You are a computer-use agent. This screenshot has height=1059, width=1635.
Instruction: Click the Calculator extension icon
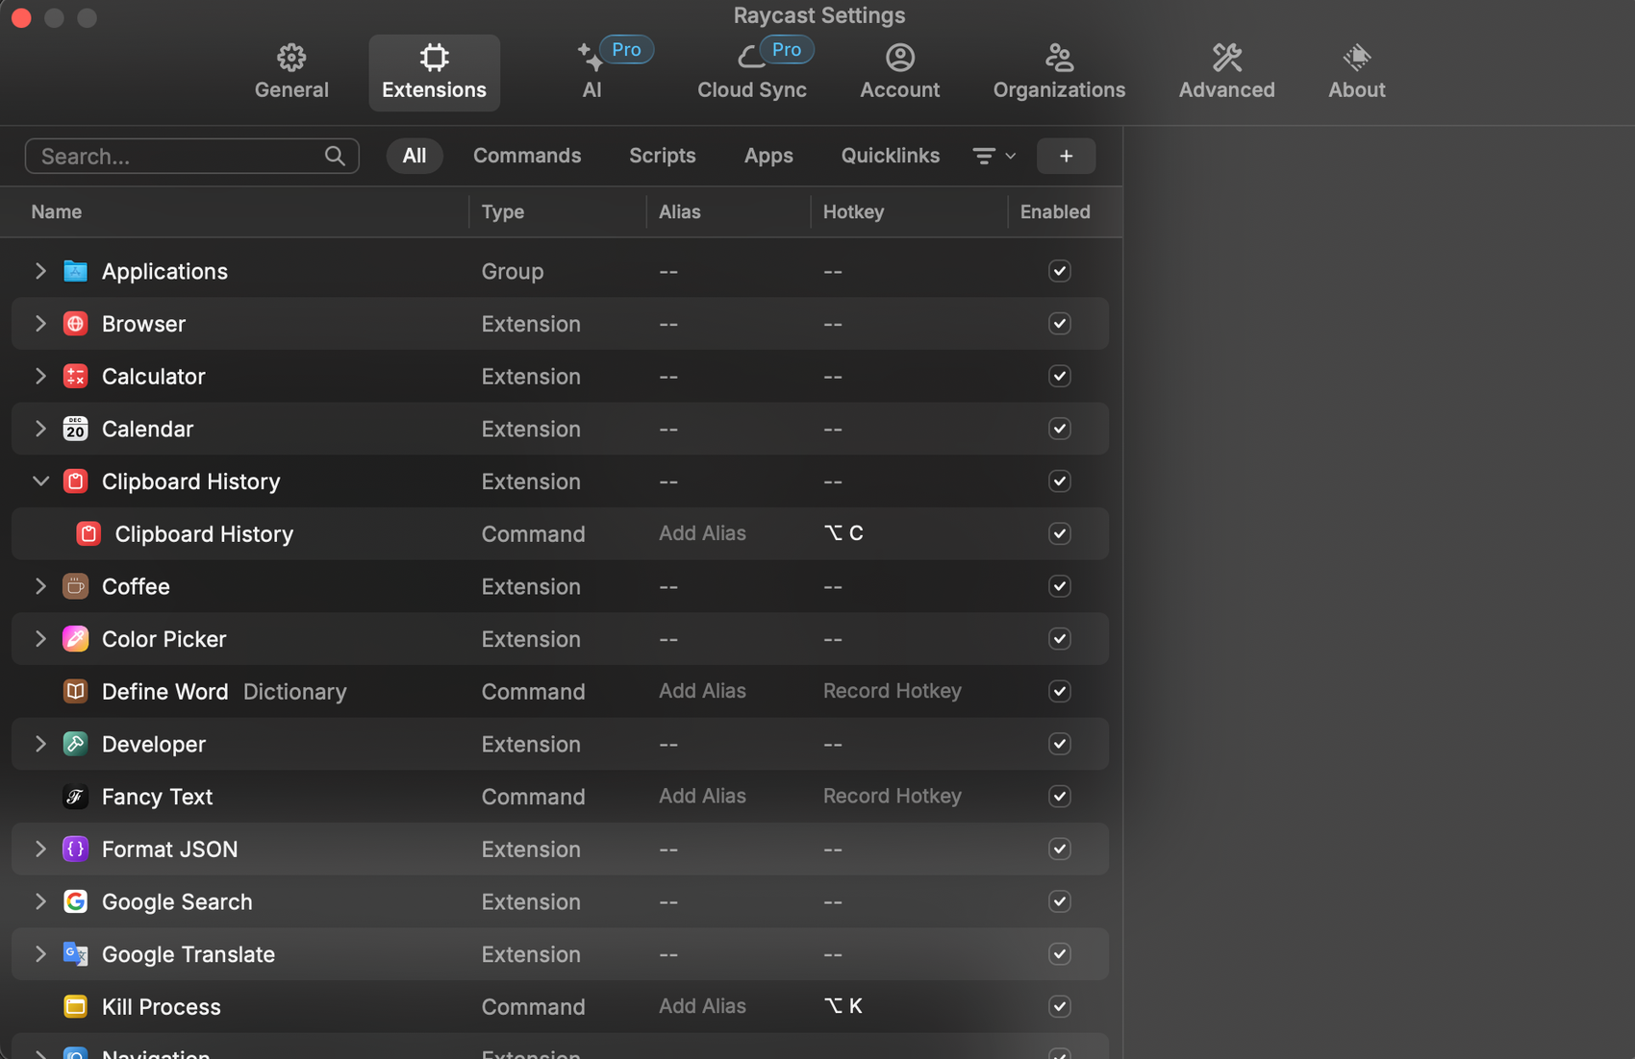(75, 376)
